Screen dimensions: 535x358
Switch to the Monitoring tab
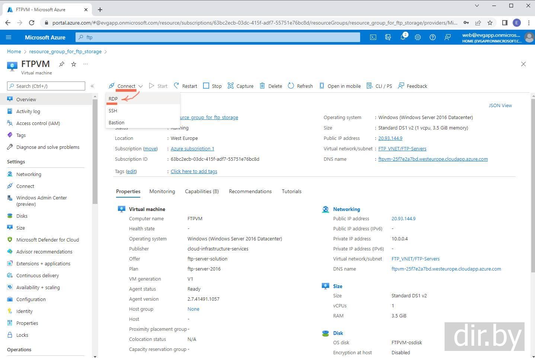coord(162,191)
